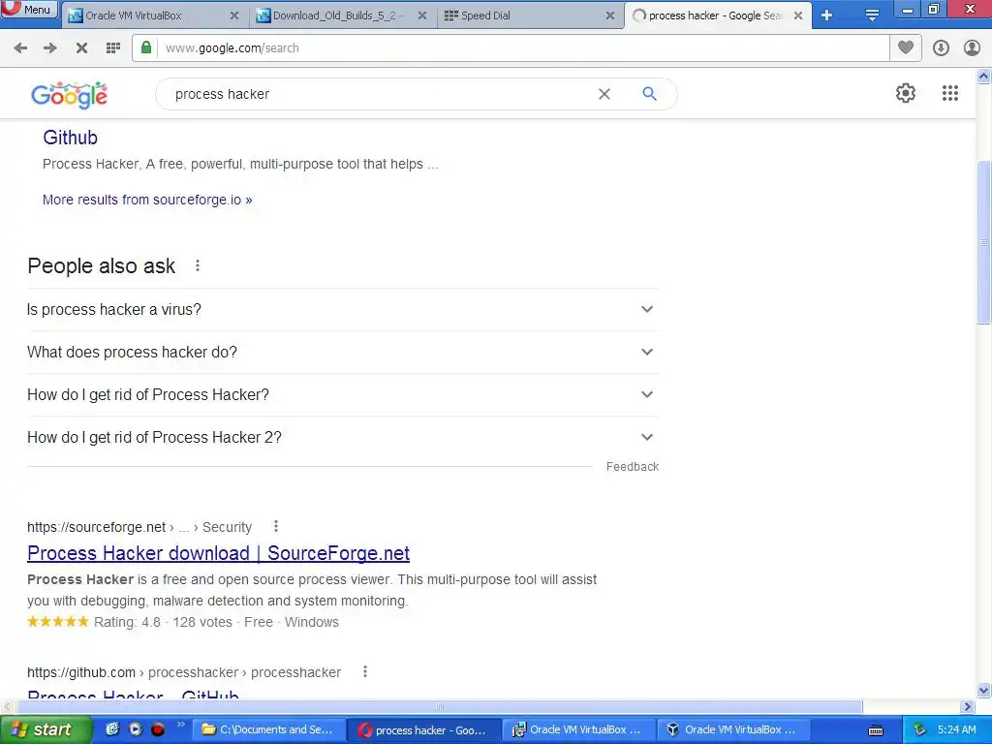Select the process hacker Google Search tab

pyautogui.click(x=718, y=15)
